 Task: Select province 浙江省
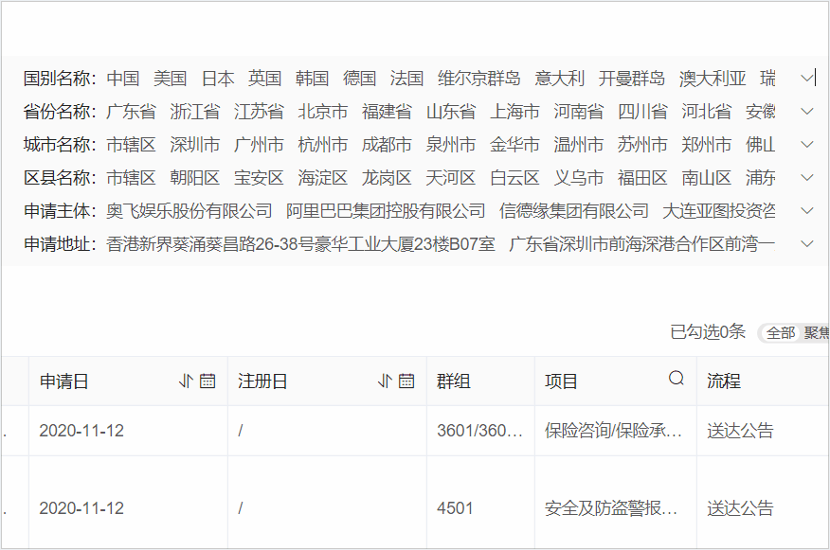(195, 112)
